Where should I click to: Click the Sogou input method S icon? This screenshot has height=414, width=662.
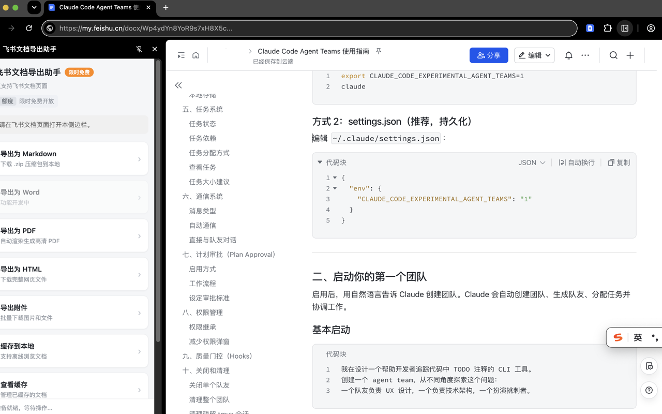tap(618, 337)
